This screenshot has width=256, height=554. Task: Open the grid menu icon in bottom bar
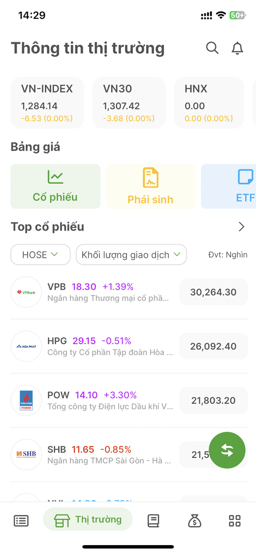[x=235, y=521]
